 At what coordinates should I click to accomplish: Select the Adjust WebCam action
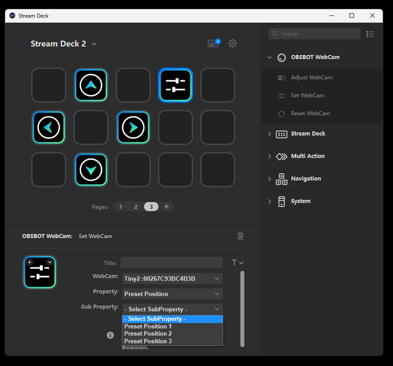(311, 77)
